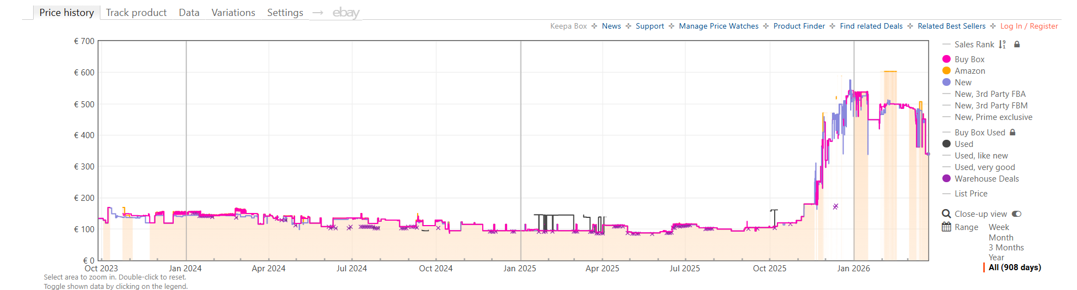The height and width of the screenshot is (290, 1077).
Task: Toggle the Close-up view switch
Action: tap(1016, 214)
